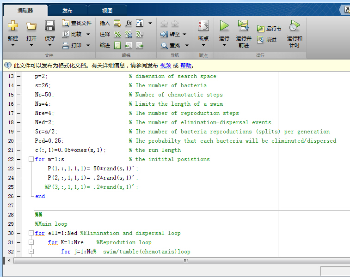Uncomment lines with the crossed % icon

[x=129, y=34]
